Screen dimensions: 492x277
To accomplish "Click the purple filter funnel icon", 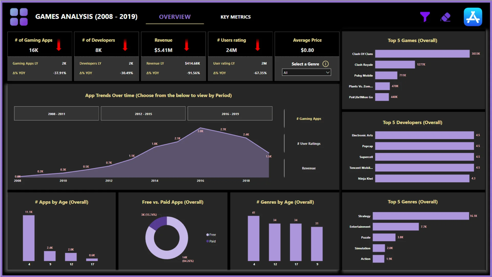I will tap(425, 17).
